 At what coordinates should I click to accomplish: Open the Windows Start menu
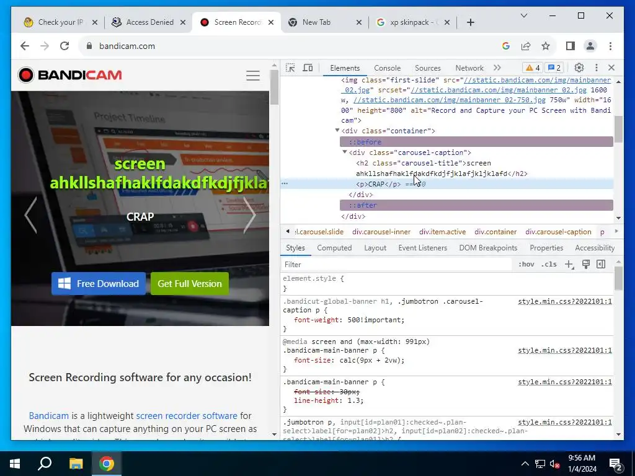click(x=15, y=464)
